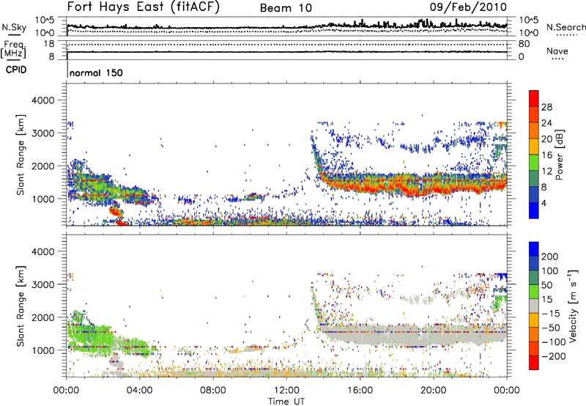586x406 pixels.
Task: Click the 'Nave' legend label
Action: click(557, 51)
